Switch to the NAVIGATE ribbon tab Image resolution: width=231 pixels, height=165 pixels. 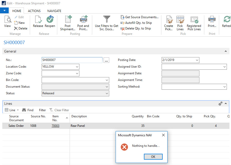pos(54,11)
